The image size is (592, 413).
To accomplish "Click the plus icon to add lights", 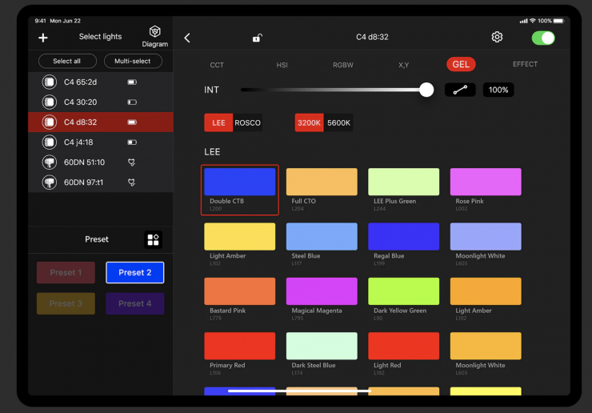I will [43, 38].
